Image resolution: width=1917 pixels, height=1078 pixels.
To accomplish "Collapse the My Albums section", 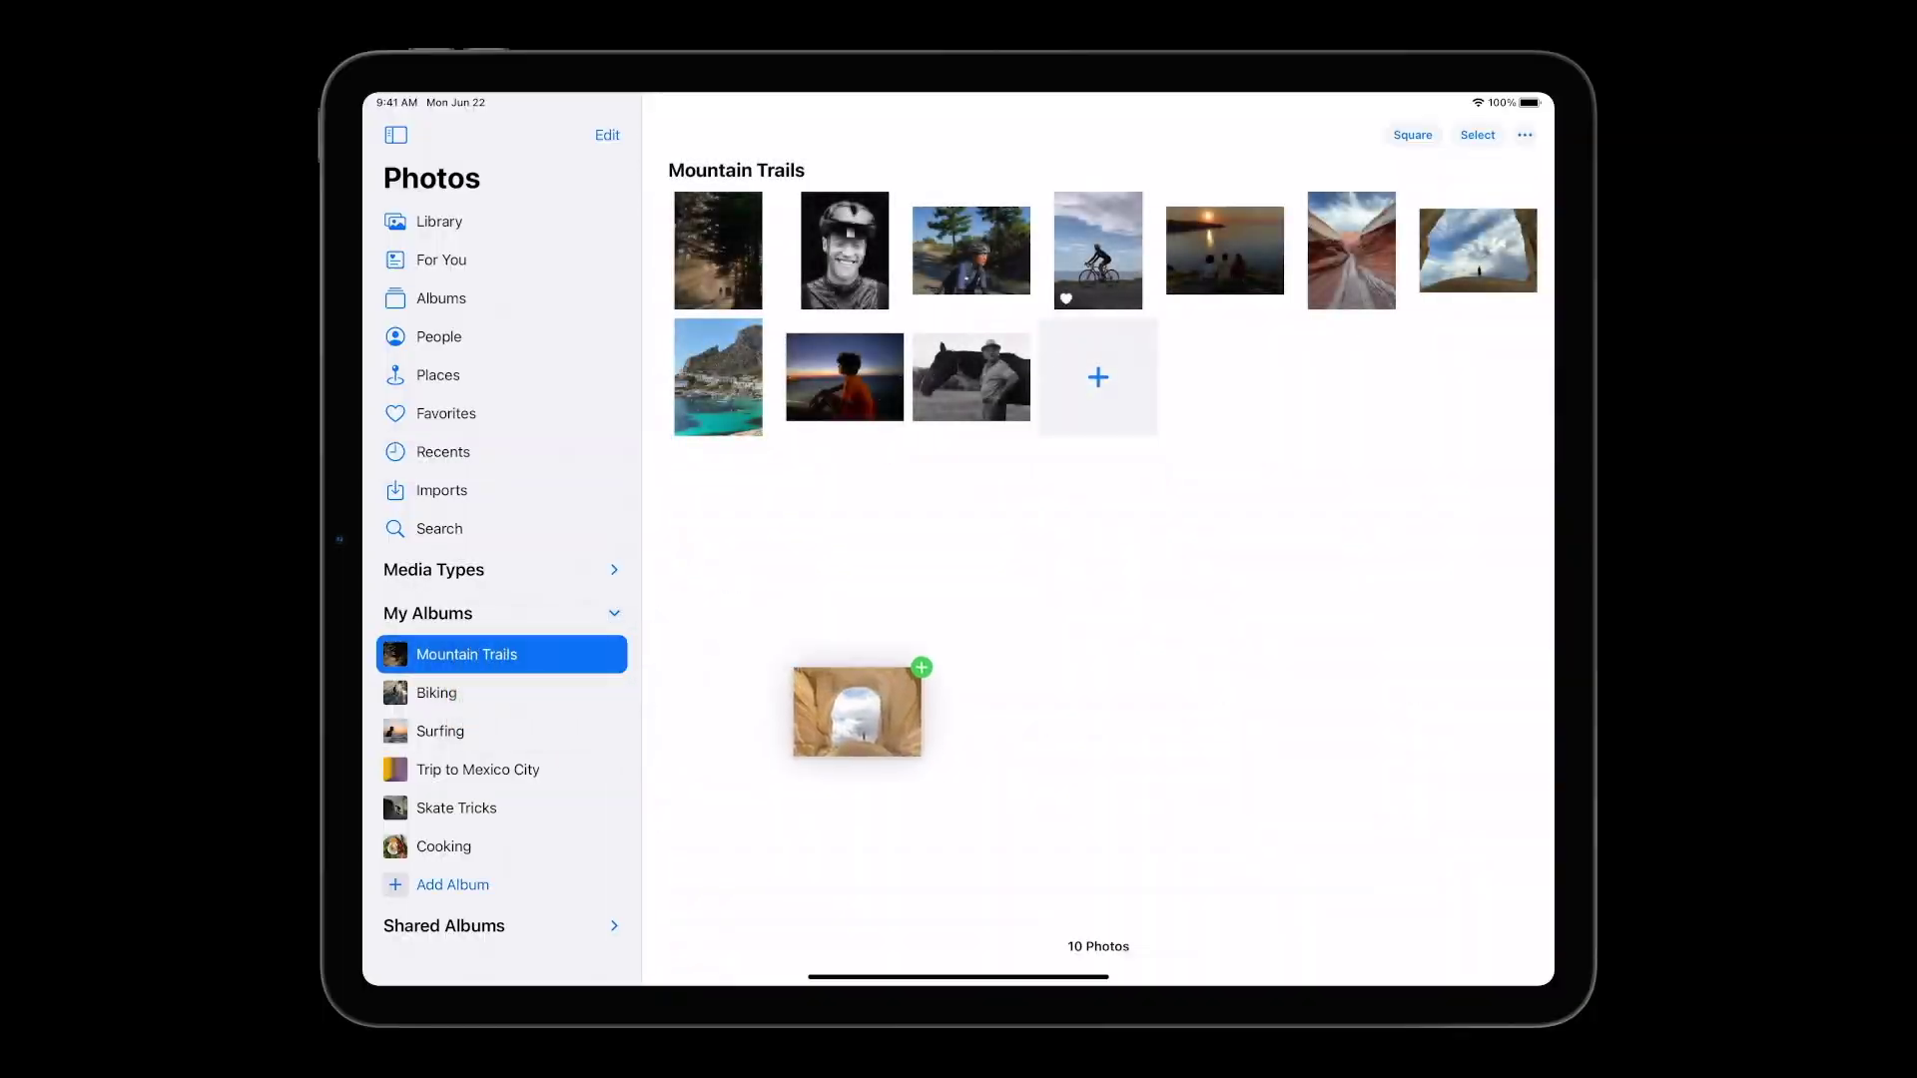I will (x=613, y=613).
